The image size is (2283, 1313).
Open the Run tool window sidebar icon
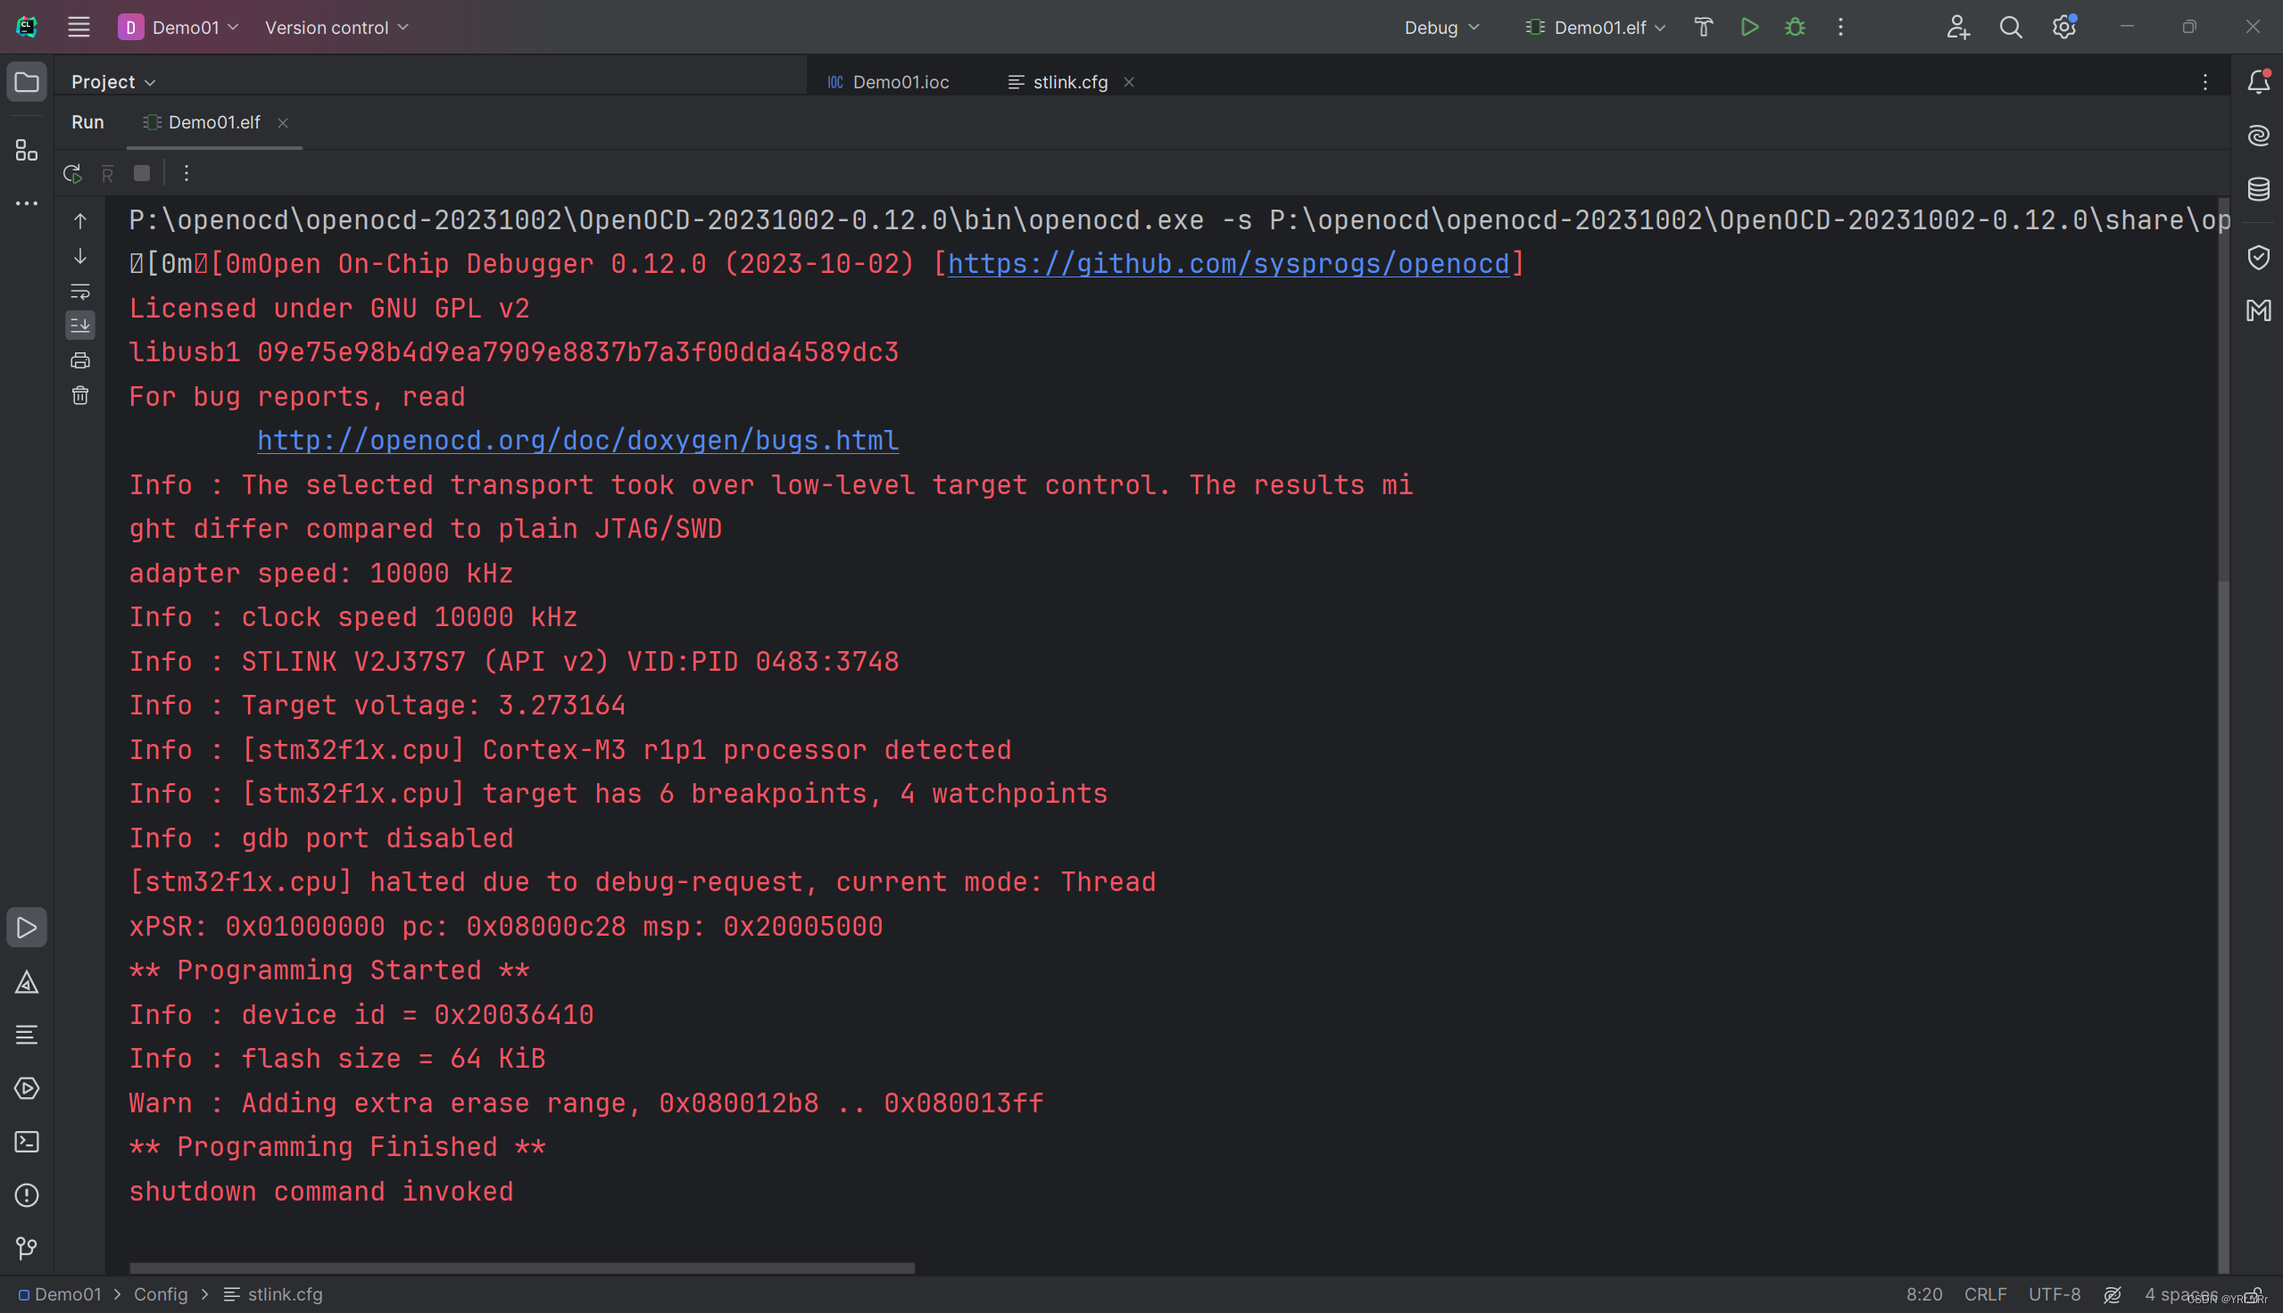tap(26, 928)
